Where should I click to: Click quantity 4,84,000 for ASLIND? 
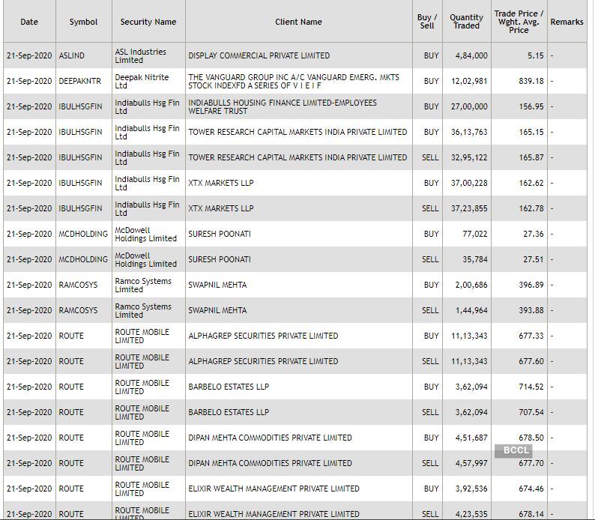point(471,55)
